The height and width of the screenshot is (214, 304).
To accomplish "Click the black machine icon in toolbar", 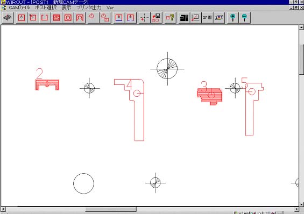I will click(x=184, y=18).
